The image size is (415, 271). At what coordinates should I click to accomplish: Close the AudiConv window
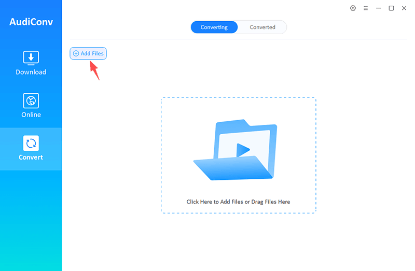click(x=404, y=8)
